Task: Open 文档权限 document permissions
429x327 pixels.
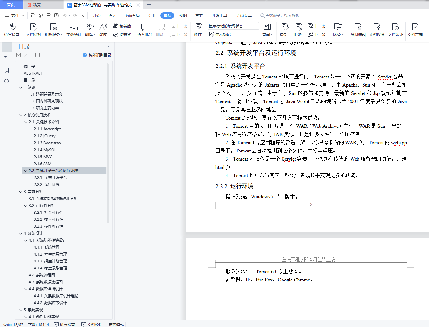Action: click(377, 30)
